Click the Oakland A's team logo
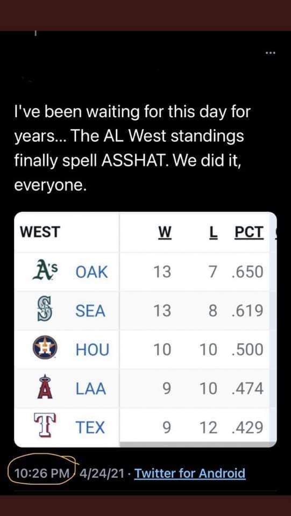This screenshot has height=516, width=291. point(45,272)
